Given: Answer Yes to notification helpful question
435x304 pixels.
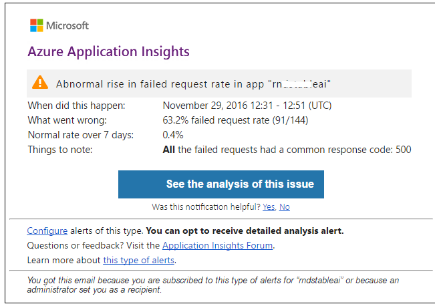Looking at the screenshot, I should pos(268,207).
